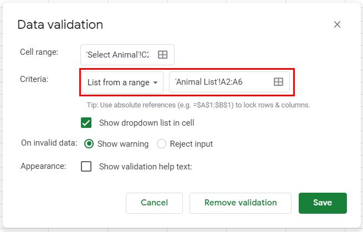363x232 pixels.
Task: Save the data validation settings
Action: tap(323, 203)
